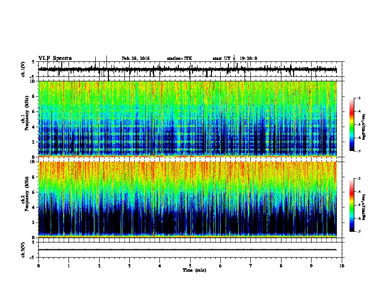Click the 'station=ITK' label
385x298 pixels.
tap(179, 58)
